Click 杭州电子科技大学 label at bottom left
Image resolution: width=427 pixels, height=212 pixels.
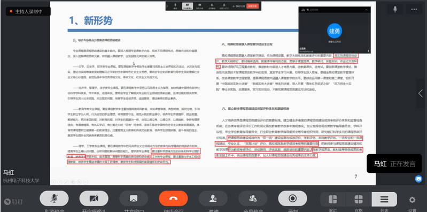[x=21, y=180]
